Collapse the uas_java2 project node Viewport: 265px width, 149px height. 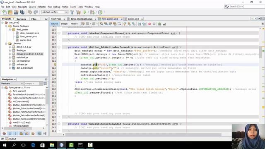[x=2, y=22]
